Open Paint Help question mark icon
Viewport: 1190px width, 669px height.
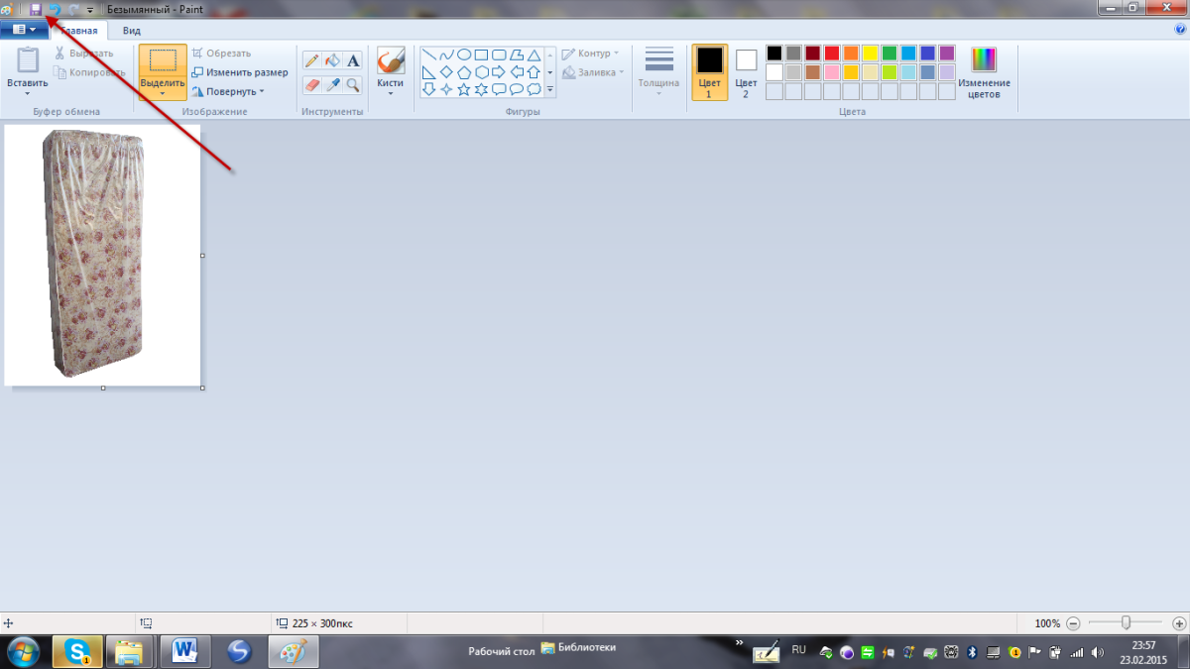pyautogui.click(x=1180, y=30)
